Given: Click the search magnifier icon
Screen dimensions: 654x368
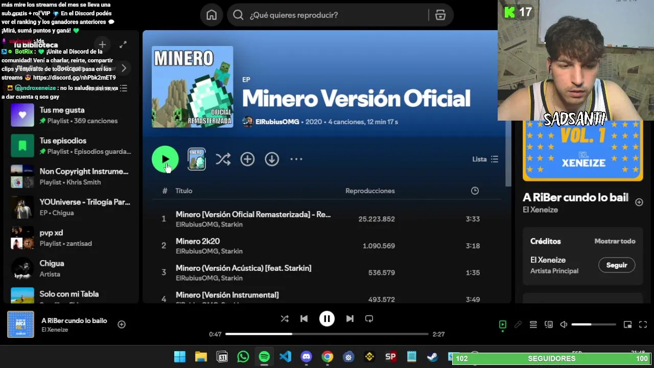Looking at the screenshot, I should coord(238,15).
